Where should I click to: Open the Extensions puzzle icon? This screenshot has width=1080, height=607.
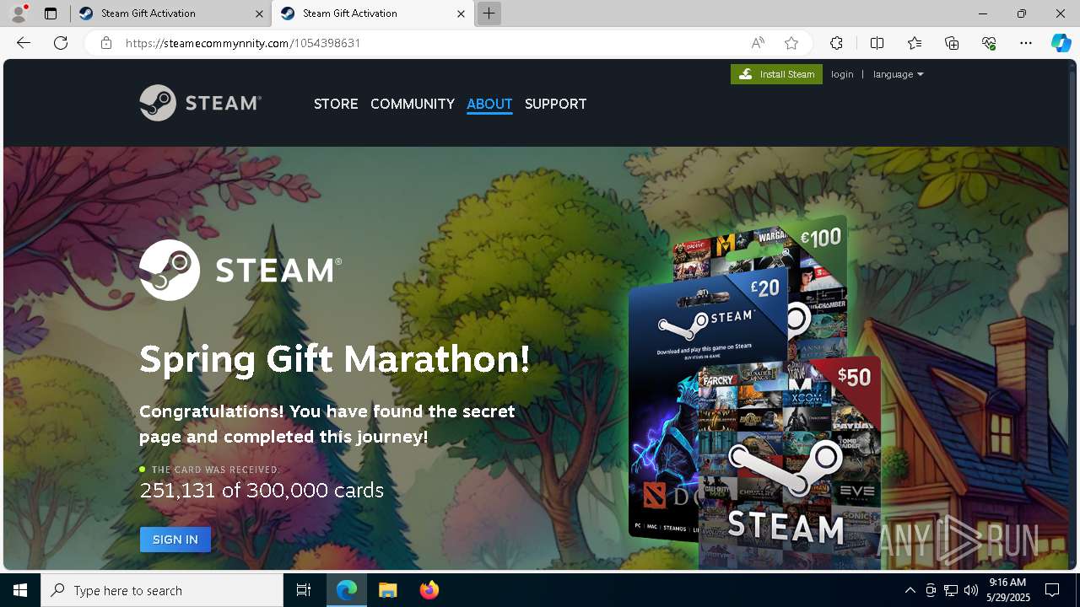836,43
